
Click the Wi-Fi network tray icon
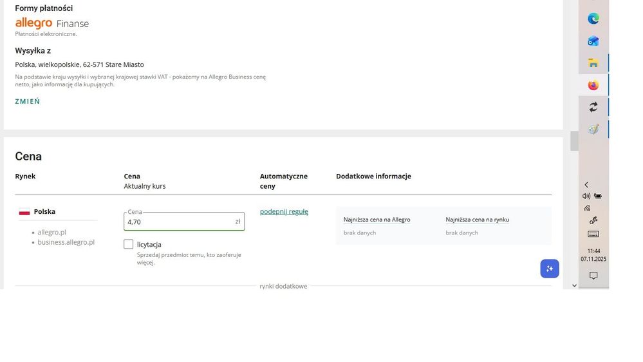tap(587, 208)
